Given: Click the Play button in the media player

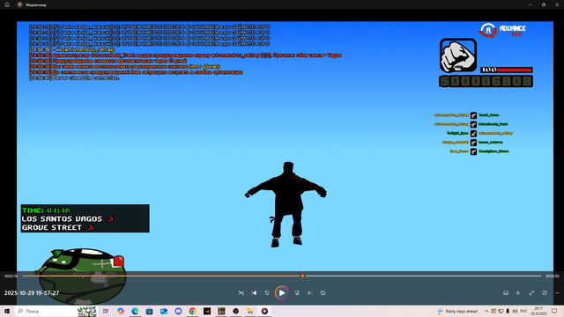Looking at the screenshot, I should pyautogui.click(x=282, y=293).
